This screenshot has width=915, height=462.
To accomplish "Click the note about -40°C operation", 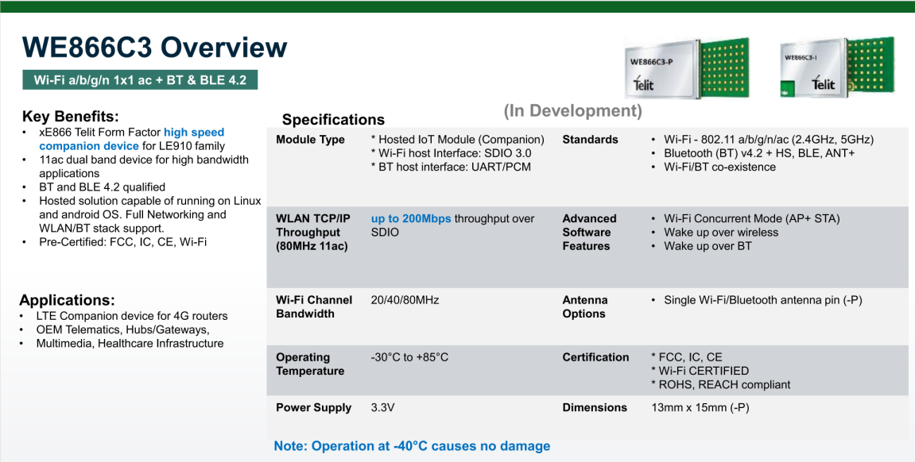I will (412, 445).
